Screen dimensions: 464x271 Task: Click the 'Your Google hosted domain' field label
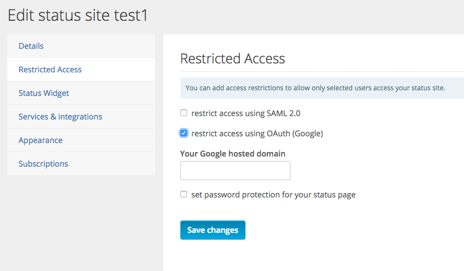[x=233, y=154]
